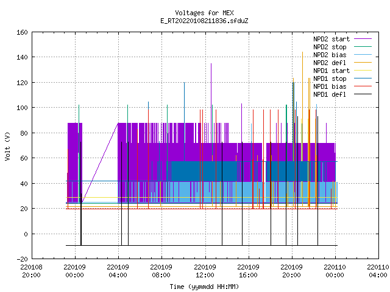Click the x-axis tick label 220110 04:00

pyautogui.click(x=378, y=271)
